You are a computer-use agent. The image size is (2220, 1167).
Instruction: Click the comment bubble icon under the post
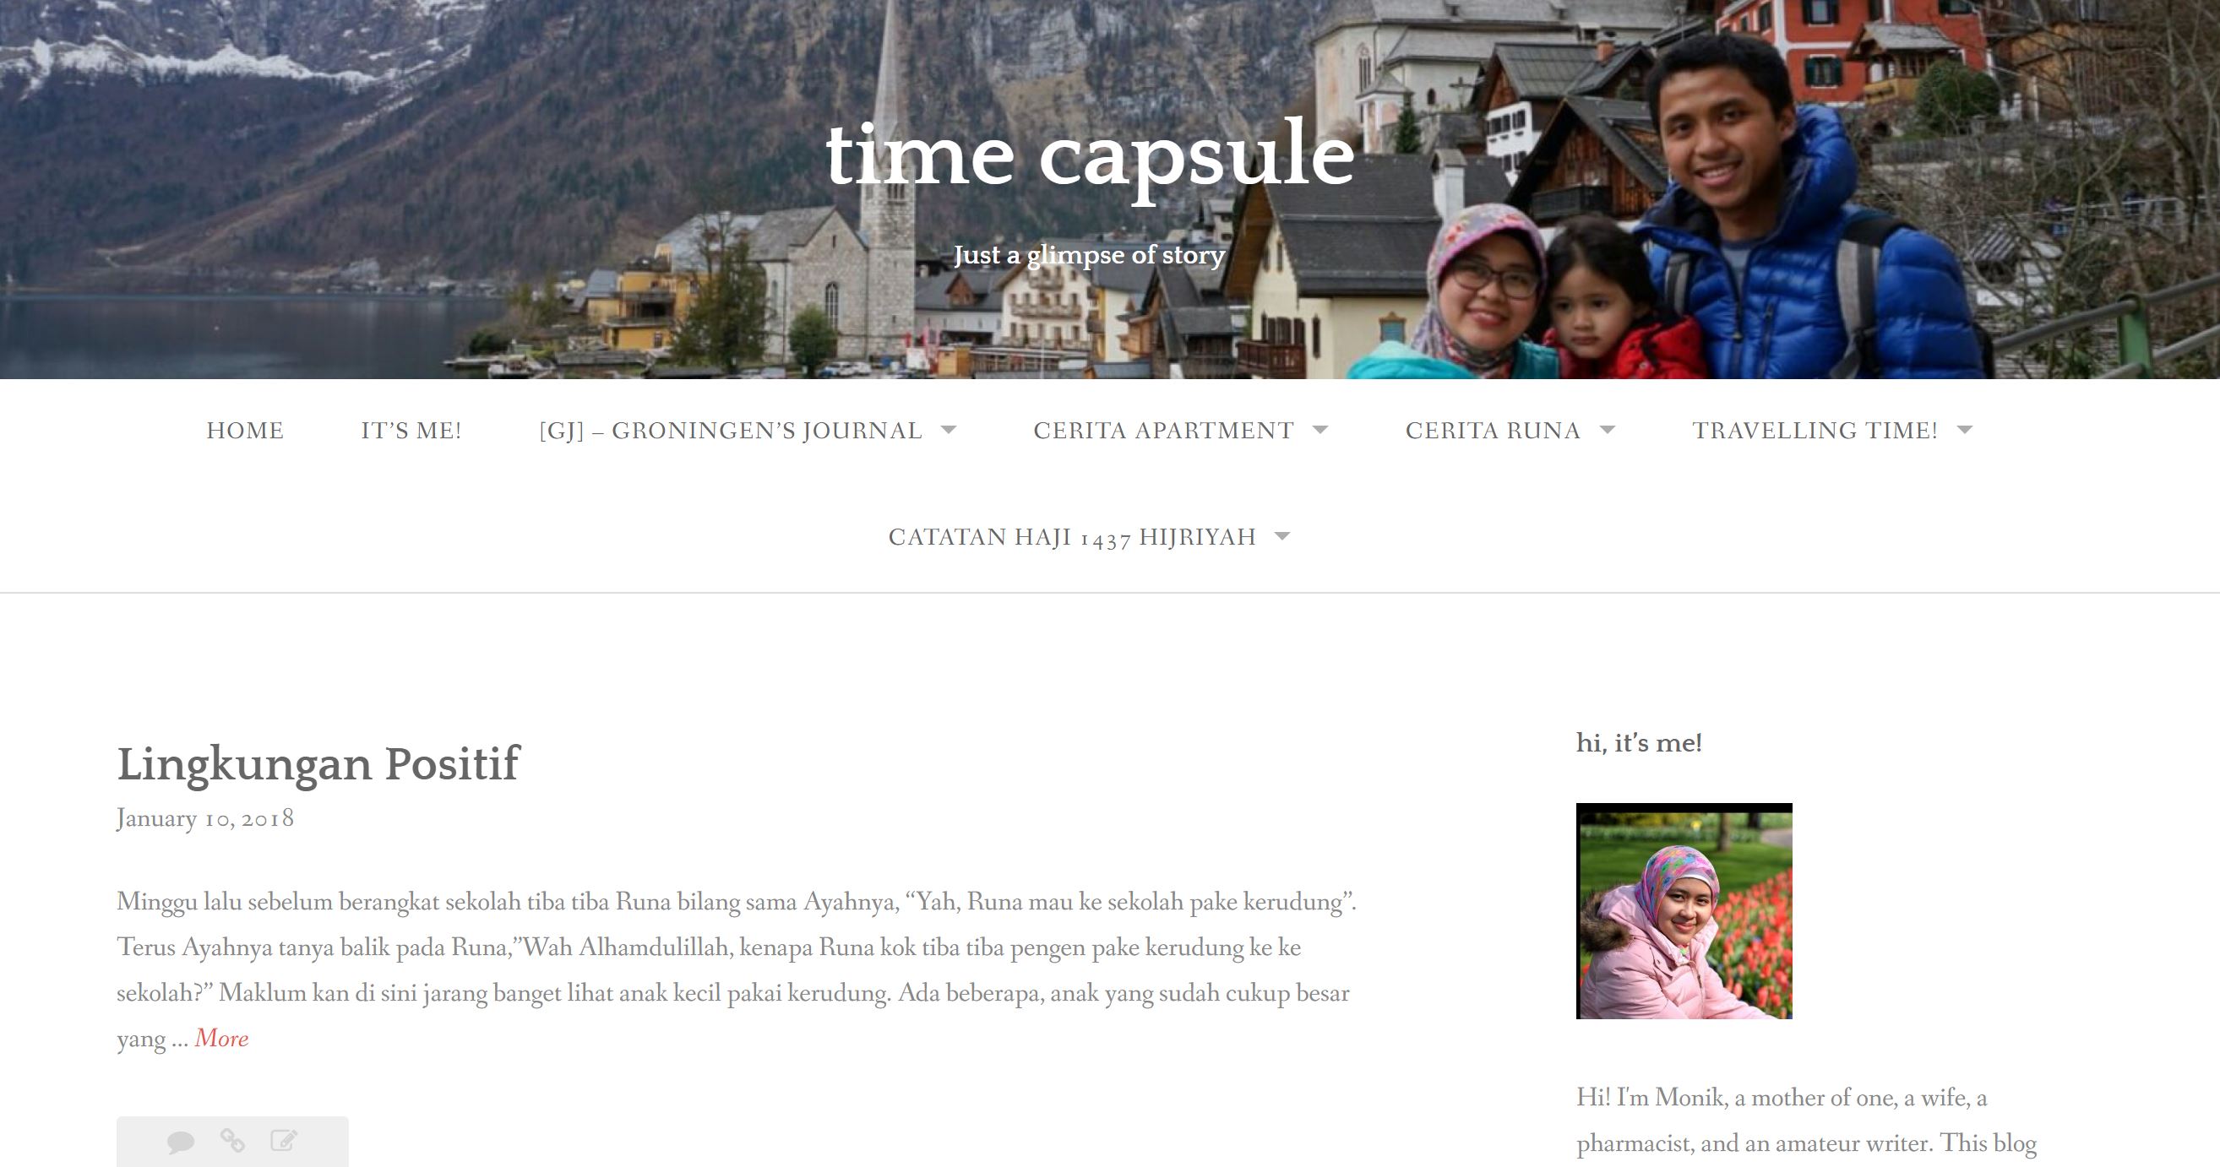(x=181, y=1142)
